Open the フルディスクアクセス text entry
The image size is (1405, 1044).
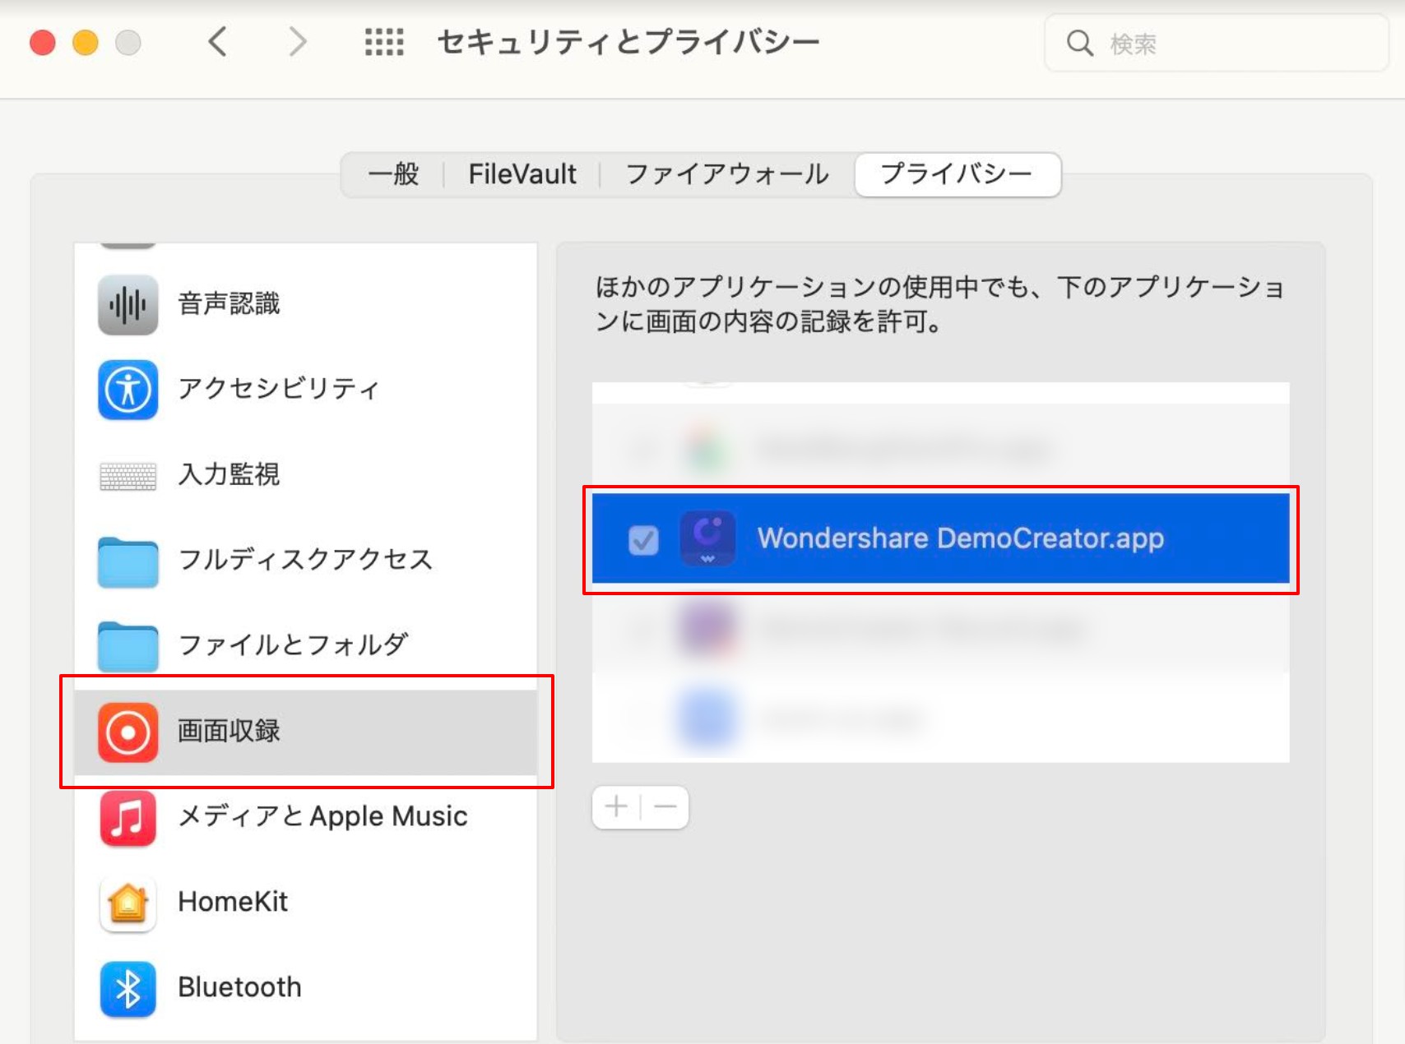pyautogui.click(x=306, y=560)
